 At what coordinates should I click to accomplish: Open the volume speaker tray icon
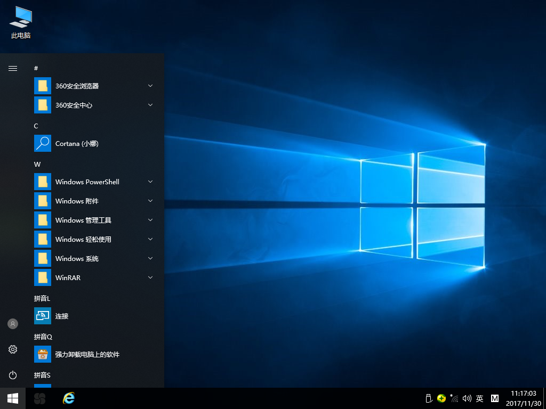pyautogui.click(x=467, y=398)
